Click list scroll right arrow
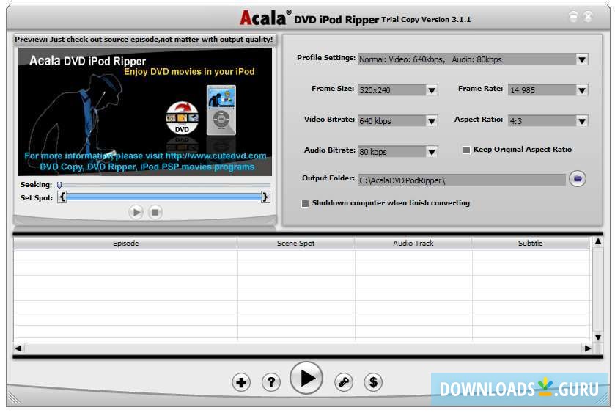The width and height of the screenshot is (615, 413). tap(588, 348)
